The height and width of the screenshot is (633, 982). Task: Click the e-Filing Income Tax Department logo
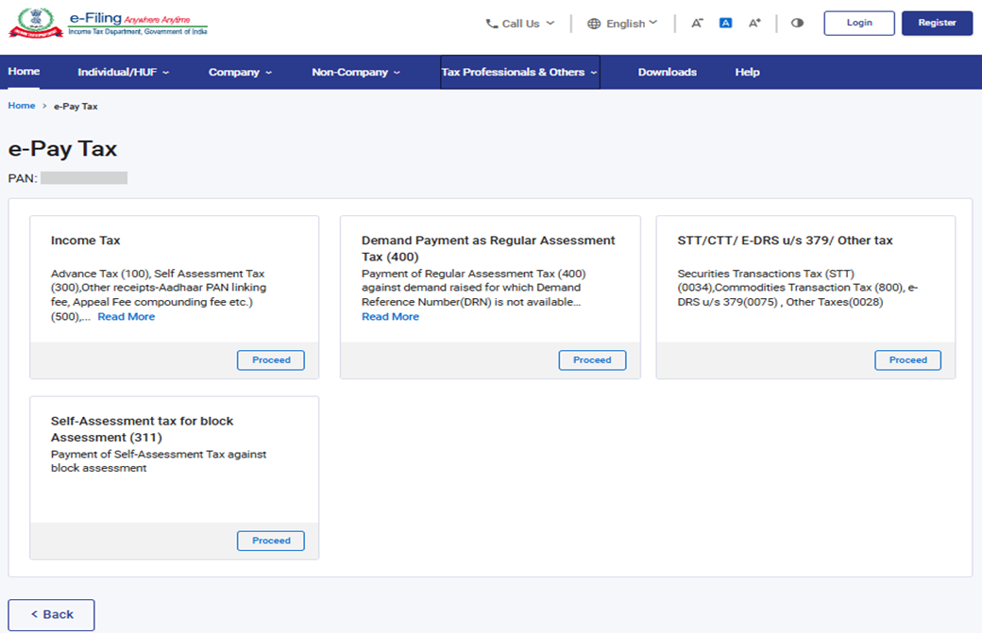109,24
